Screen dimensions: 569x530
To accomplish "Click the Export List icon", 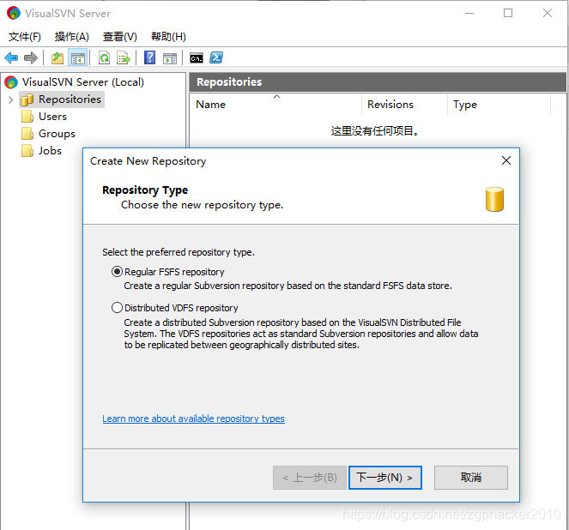I will 124,57.
